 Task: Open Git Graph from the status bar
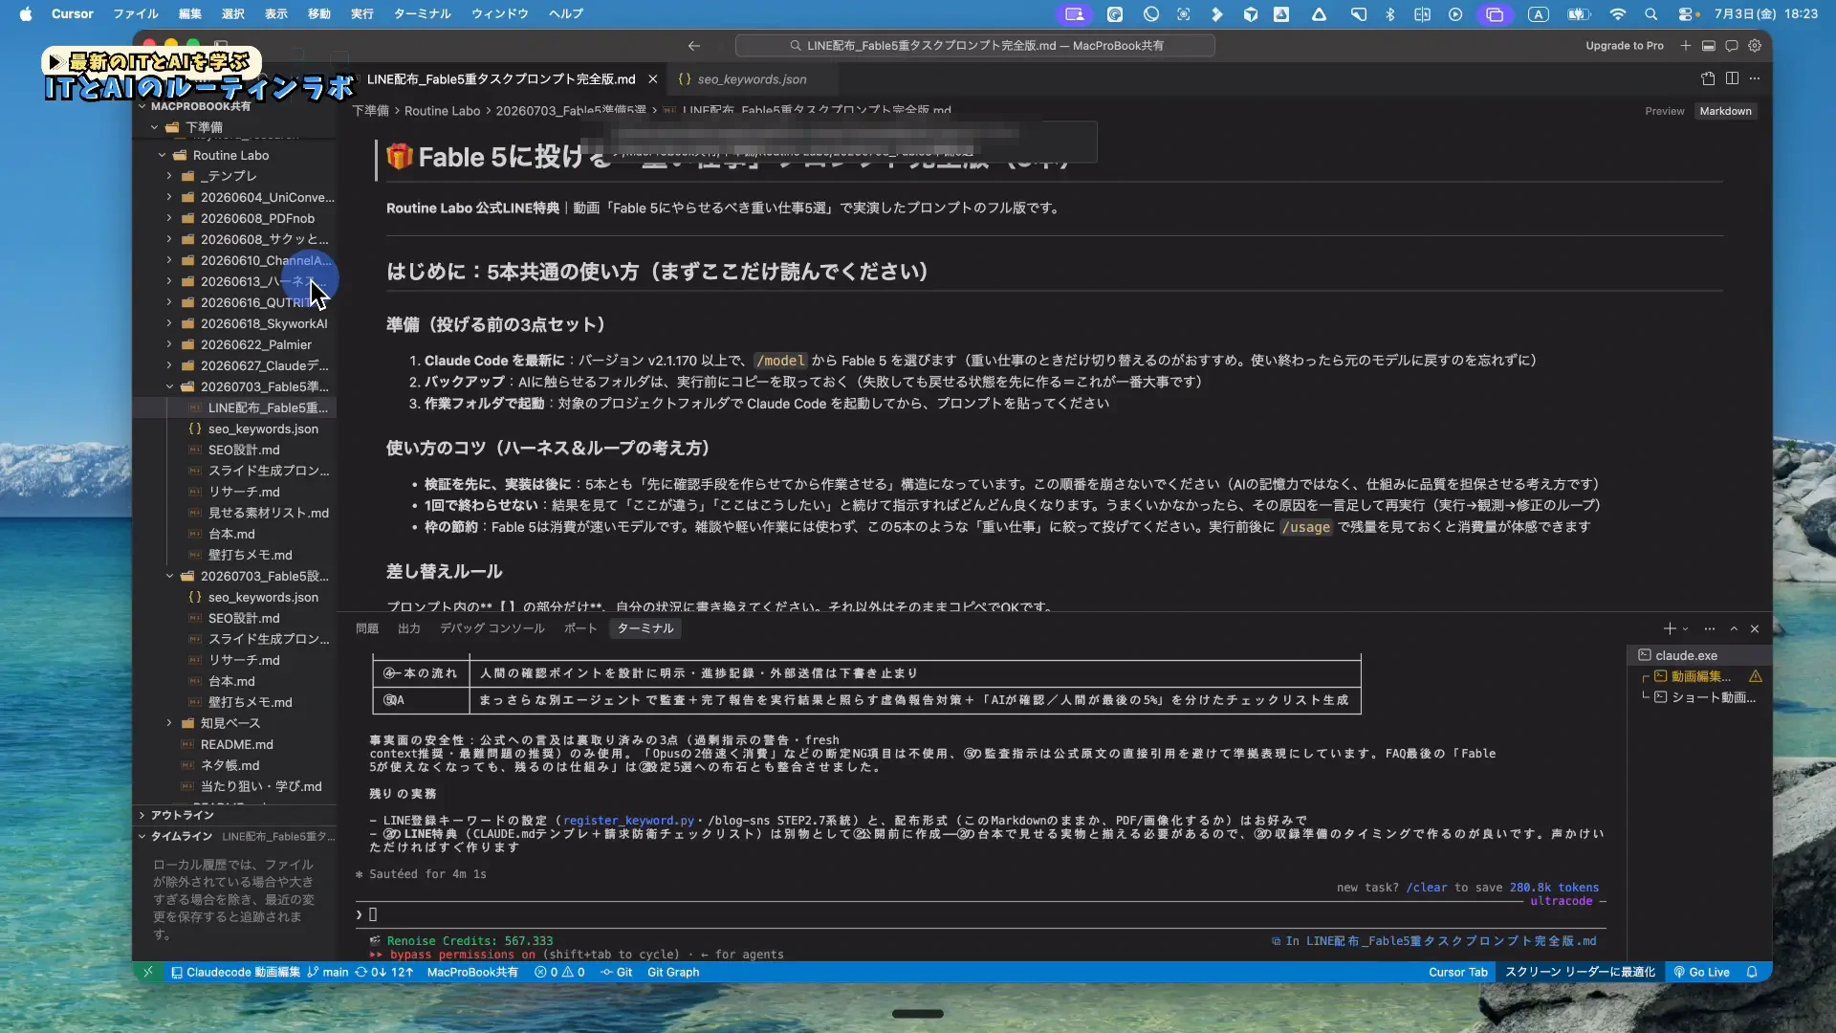[673, 972]
